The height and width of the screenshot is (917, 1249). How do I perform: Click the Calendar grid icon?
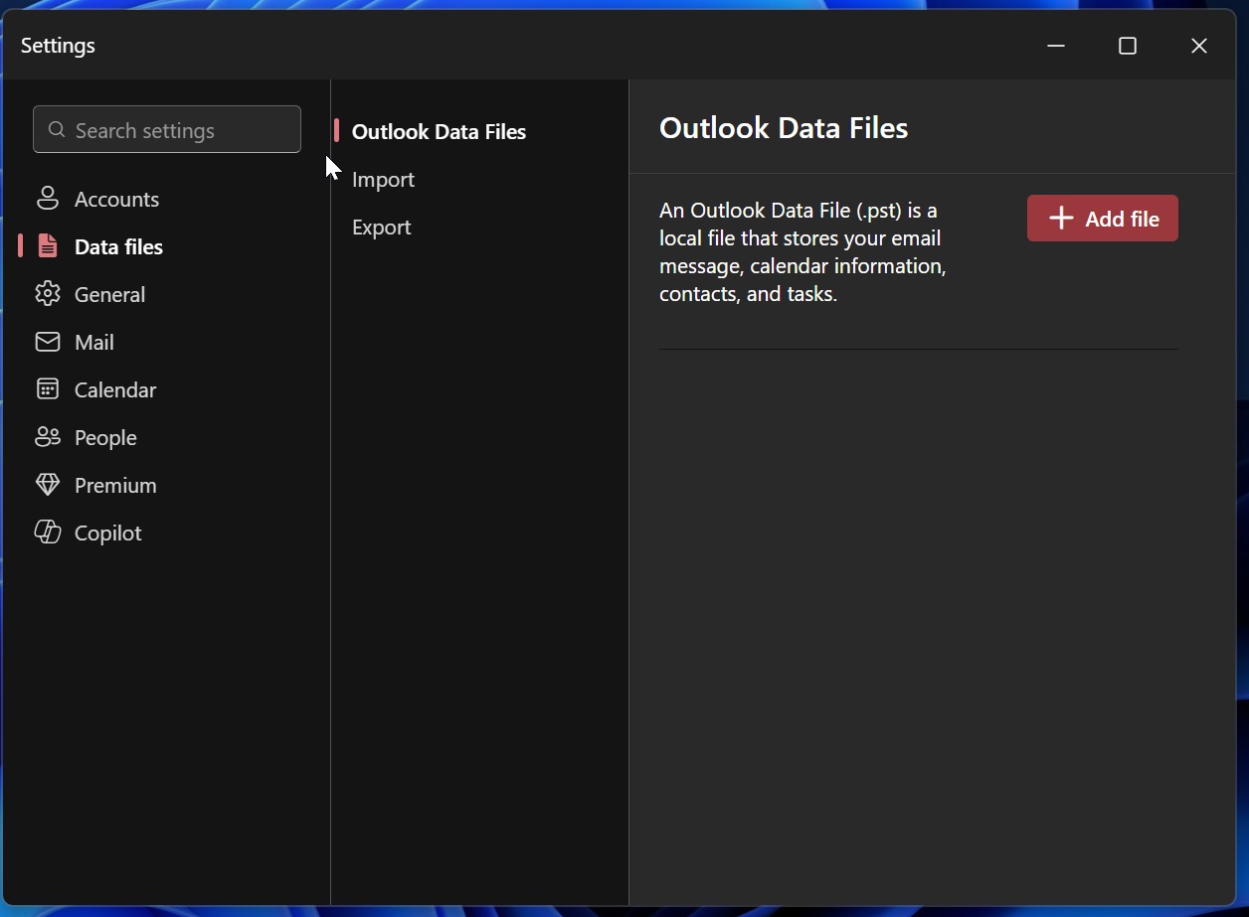47,389
